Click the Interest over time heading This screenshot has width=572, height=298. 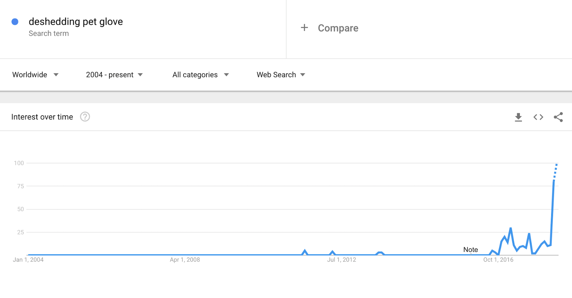(x=42, y=117)
